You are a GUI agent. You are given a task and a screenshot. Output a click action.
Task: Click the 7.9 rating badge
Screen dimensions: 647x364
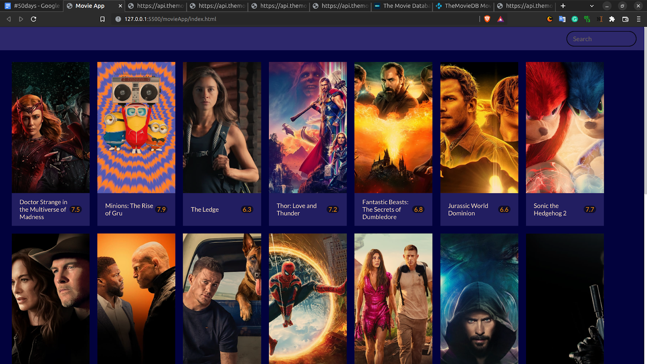(161, 210)
